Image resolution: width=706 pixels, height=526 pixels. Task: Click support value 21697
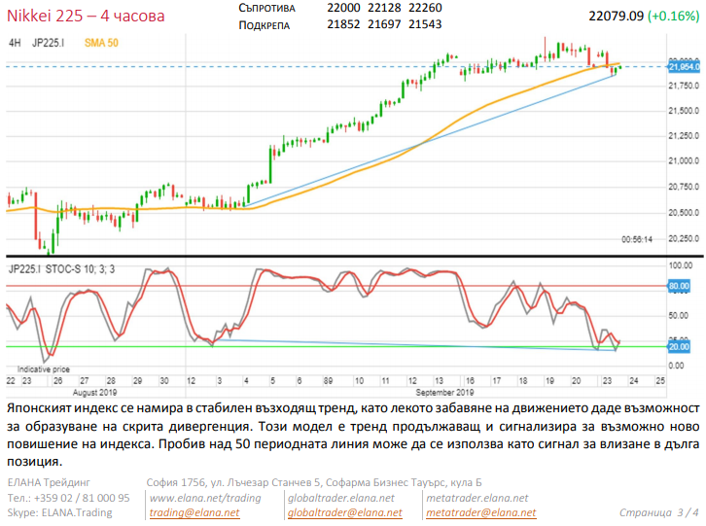coord(384,24)
